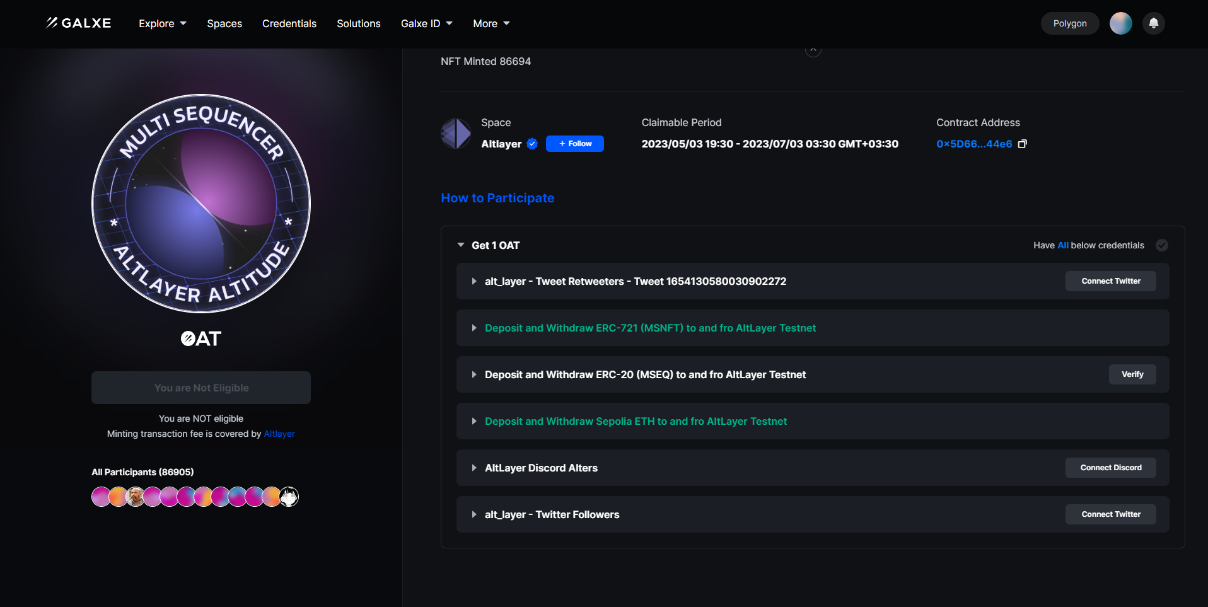Go to Spaces in the top navigation
Image resolution: width=1208 pixels, height=607 pixels.
[x=224, y=23]
